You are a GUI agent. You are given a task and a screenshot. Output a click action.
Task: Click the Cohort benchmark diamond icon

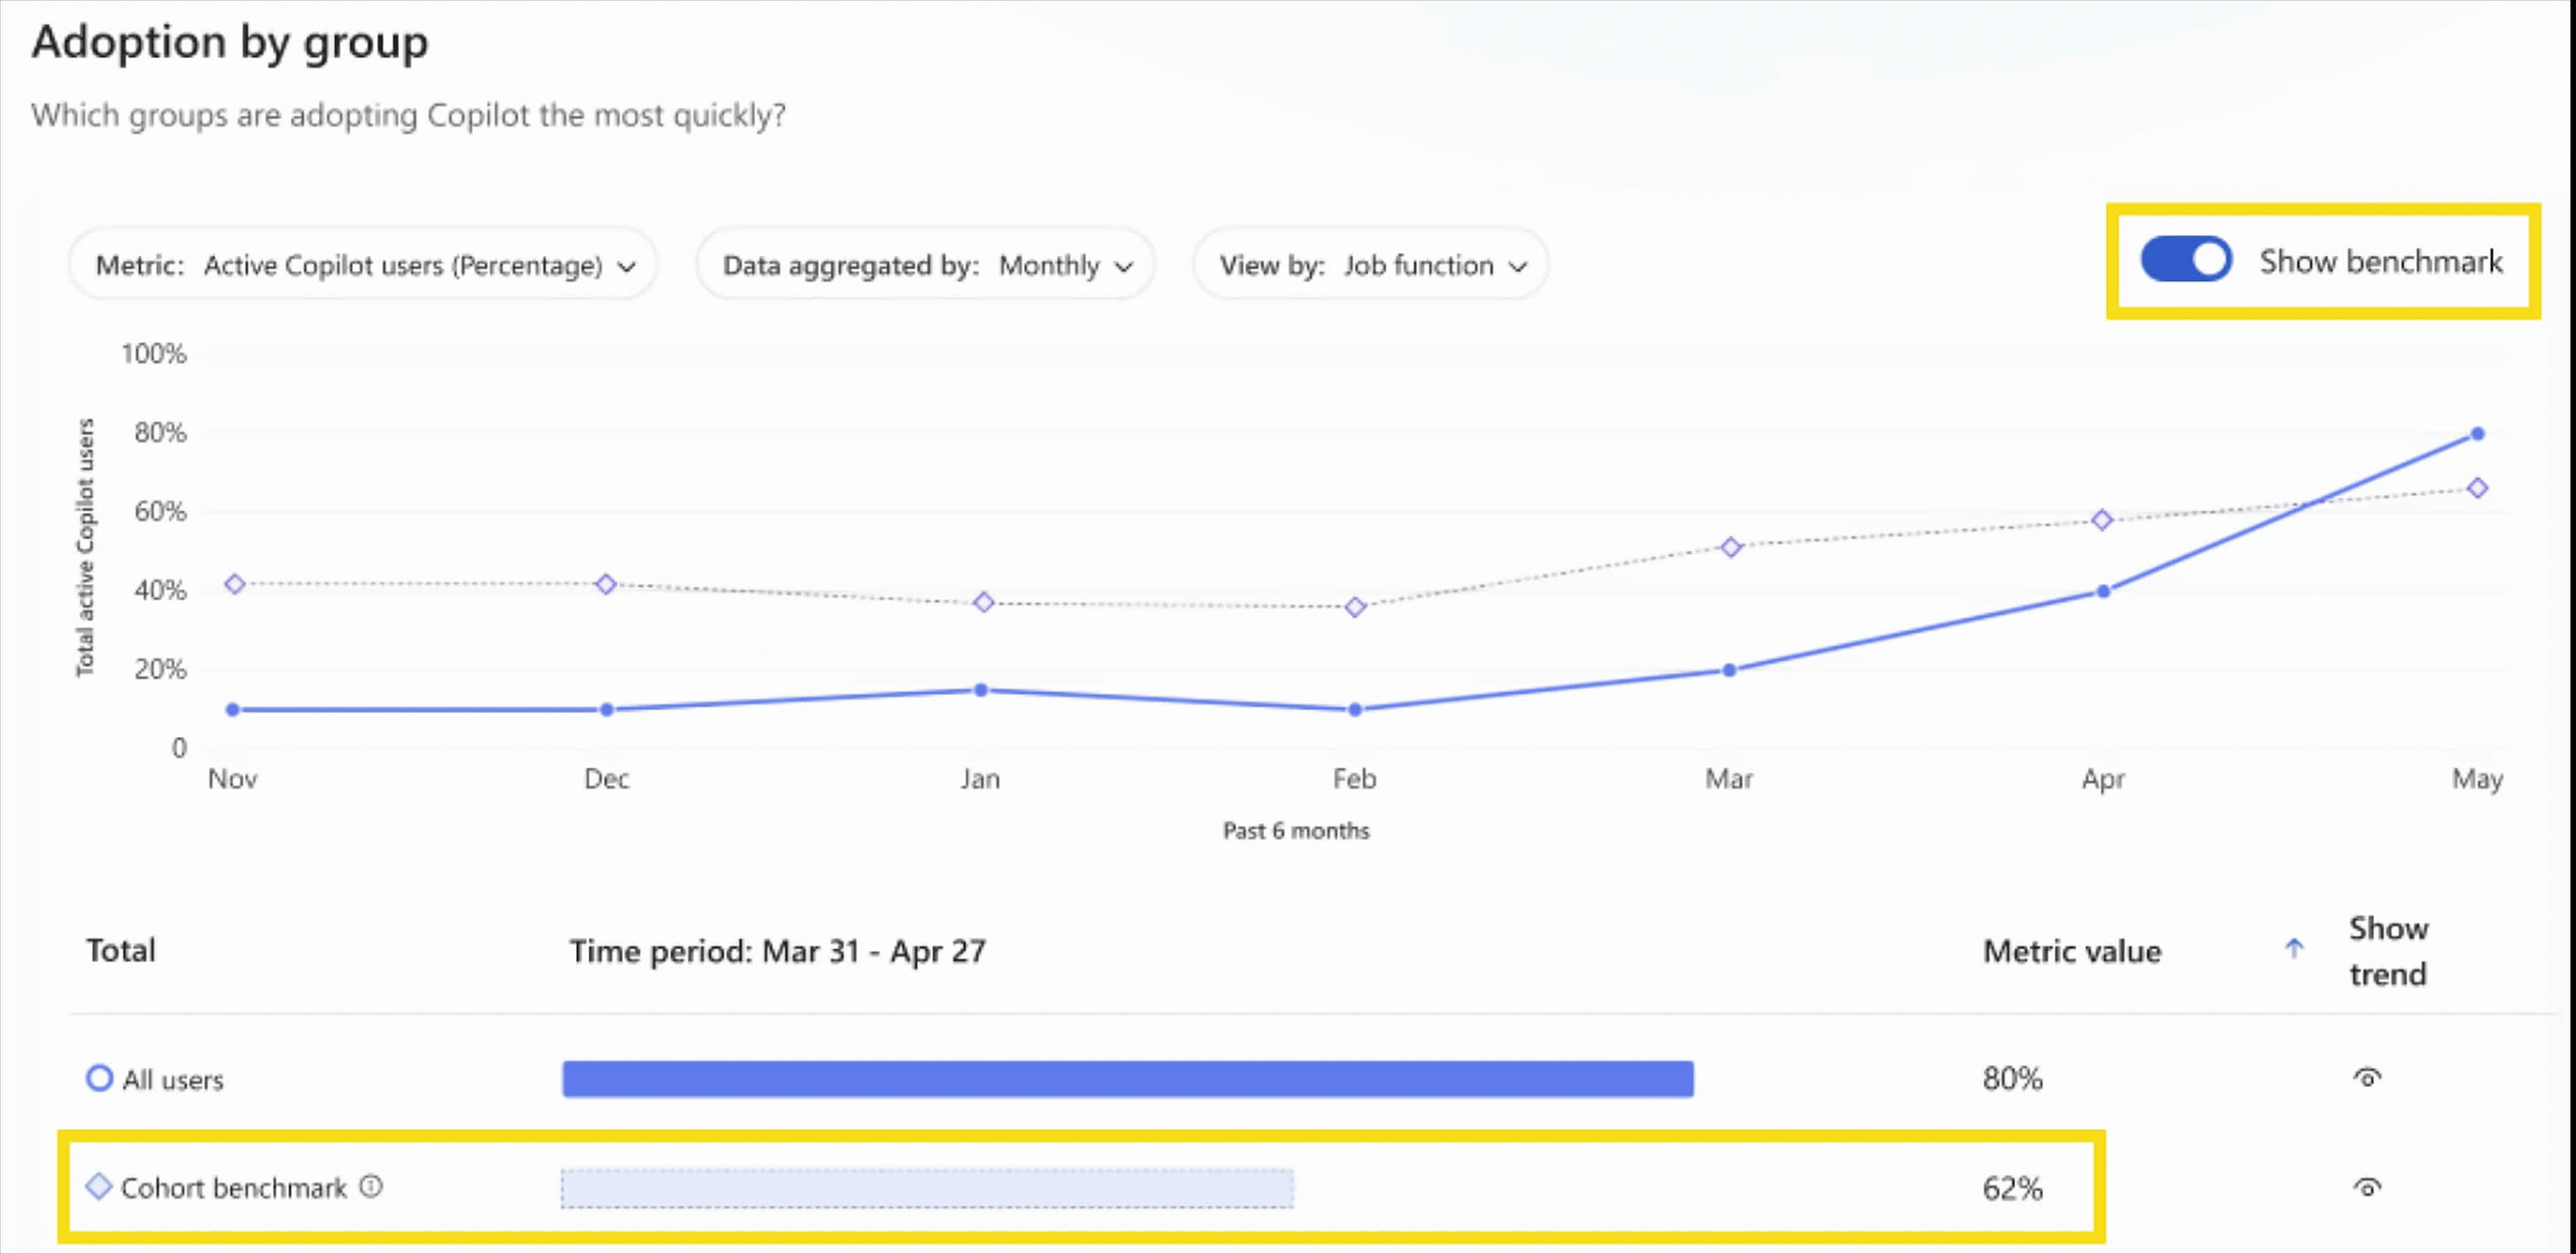(98, 1186)
